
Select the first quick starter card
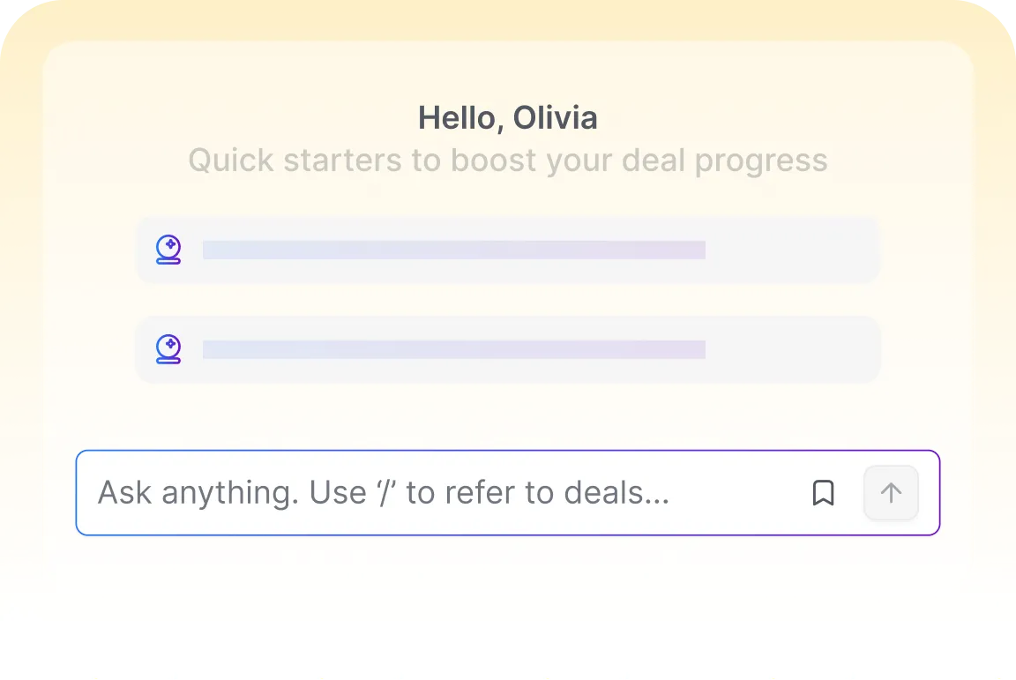point(507,250)
